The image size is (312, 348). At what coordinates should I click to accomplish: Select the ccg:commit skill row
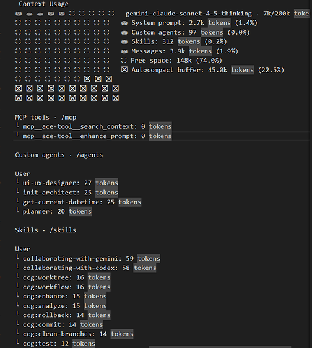click(59, 324)
